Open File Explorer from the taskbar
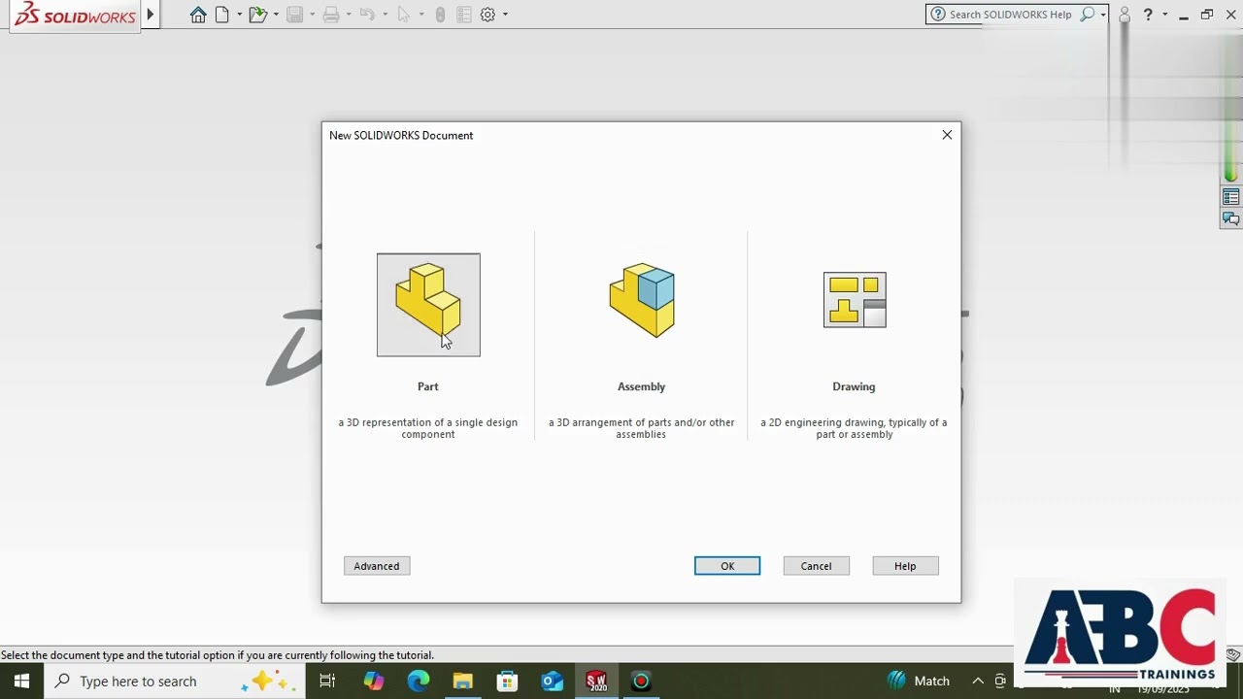Viewport: 1243px width, 699px height. coord(463,682)
